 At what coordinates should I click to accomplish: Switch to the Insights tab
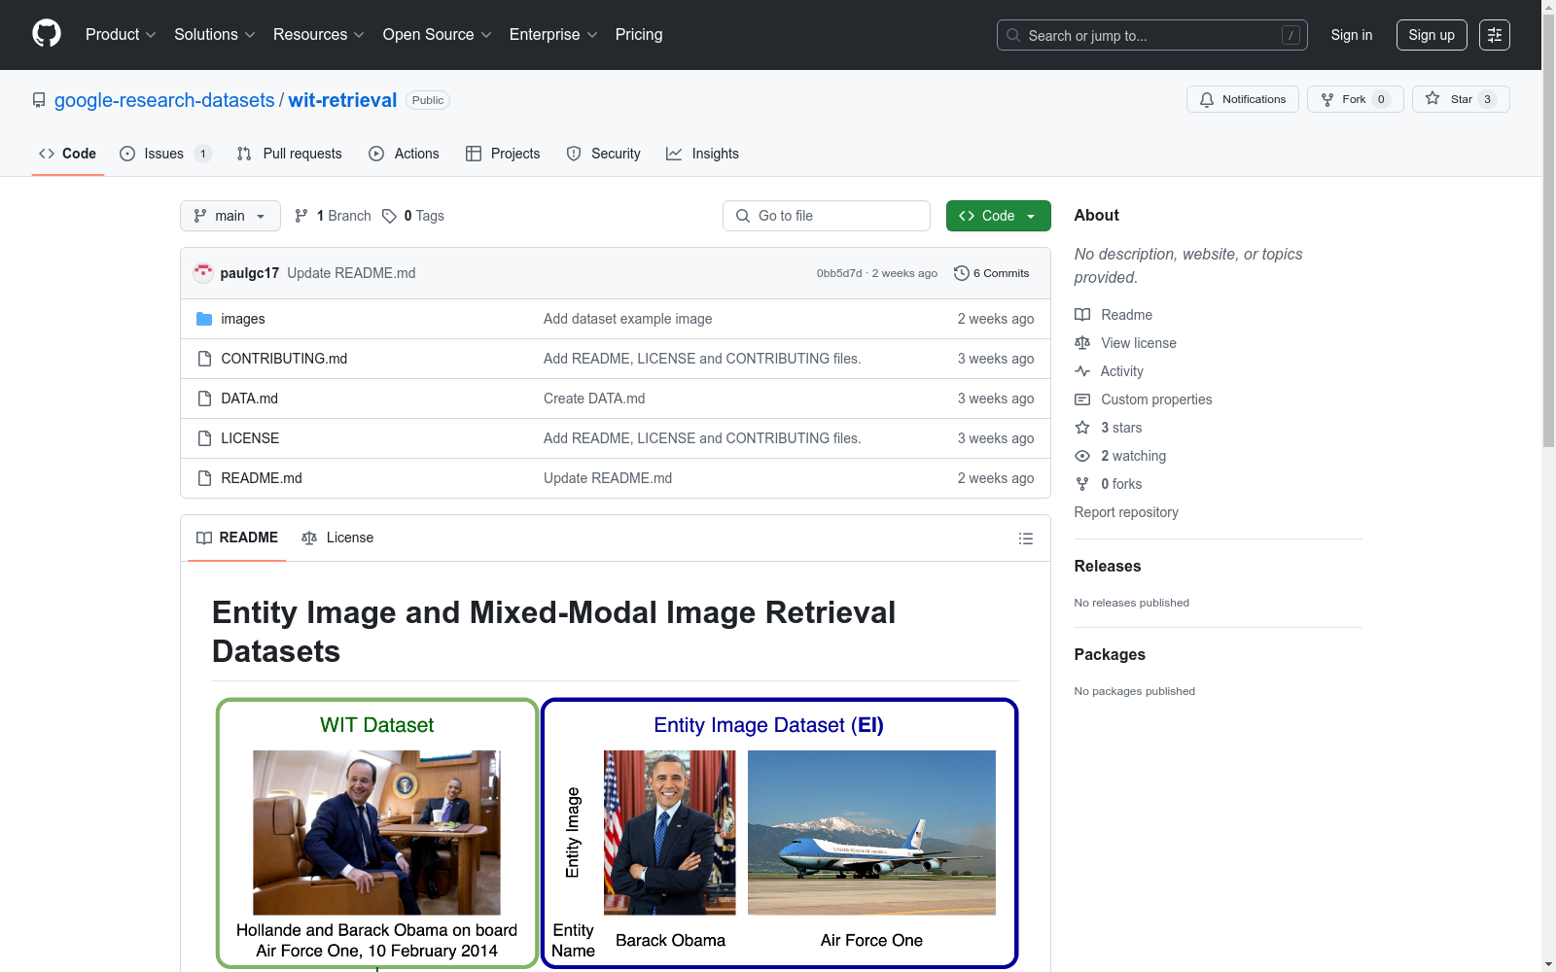[703, 154]
